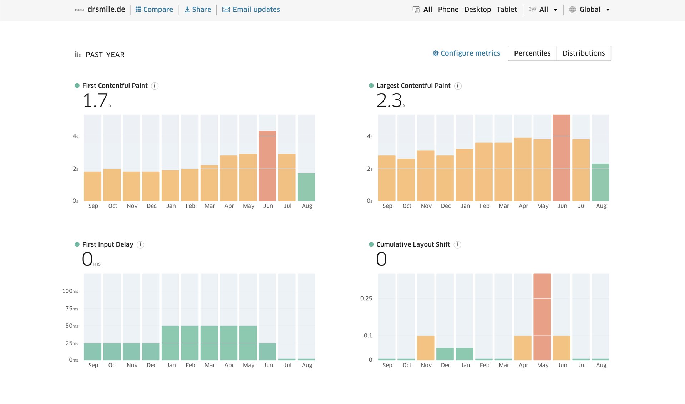This screenshot has height=404, width=685.
Task: Open the Largest Contentful Paint info icon
Action: (x=458, y=86)
